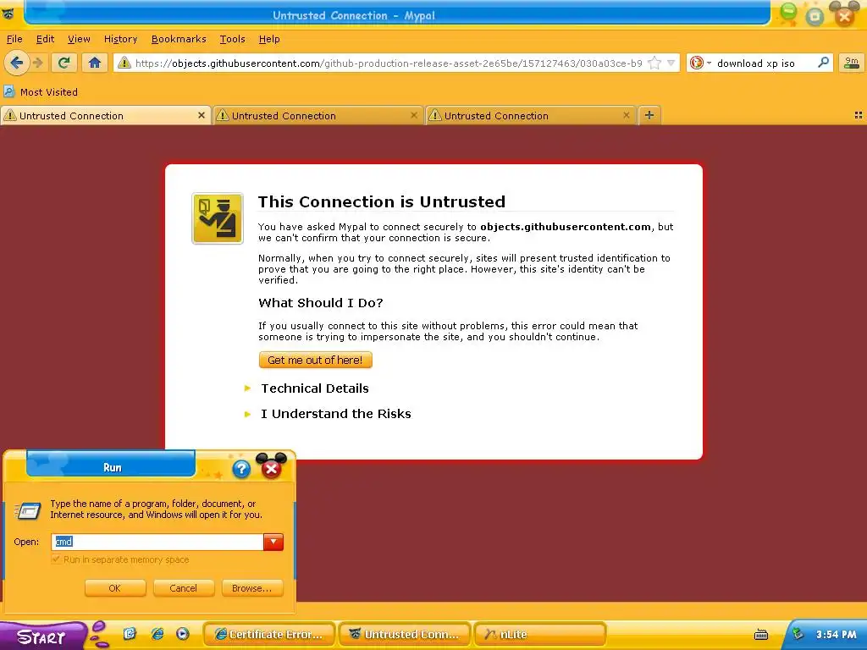
Task: Click the Open text field in Run
Action: click(x=157, y=542)
